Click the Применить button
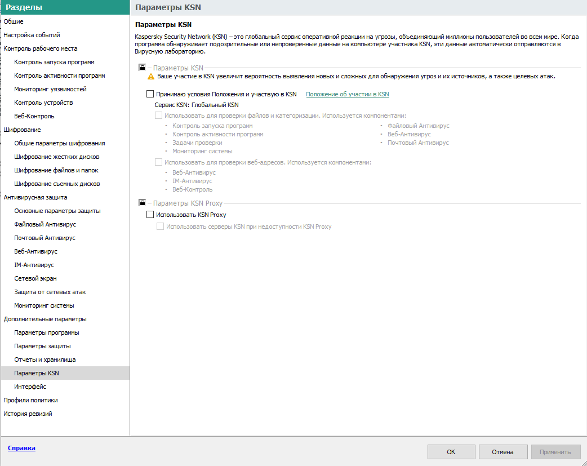 pyautogui.click(x=555, y=452)
